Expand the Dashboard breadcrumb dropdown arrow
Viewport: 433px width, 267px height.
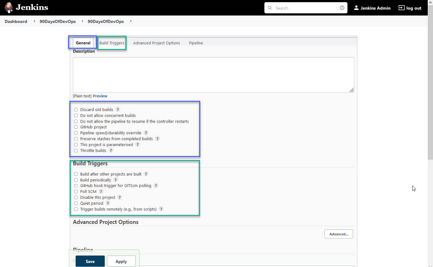point(34,21)
